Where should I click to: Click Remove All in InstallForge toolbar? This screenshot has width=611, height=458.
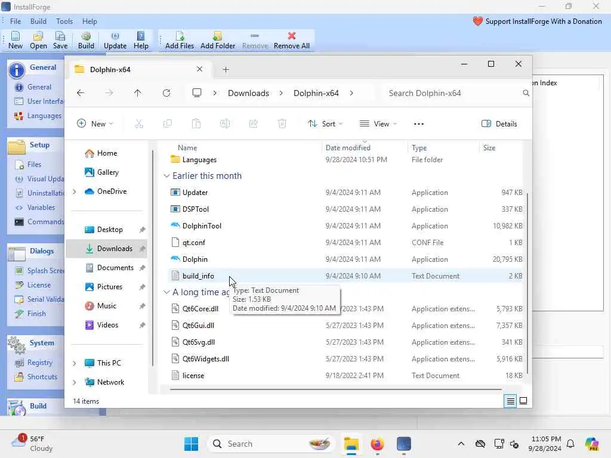[x=291, y=41]
